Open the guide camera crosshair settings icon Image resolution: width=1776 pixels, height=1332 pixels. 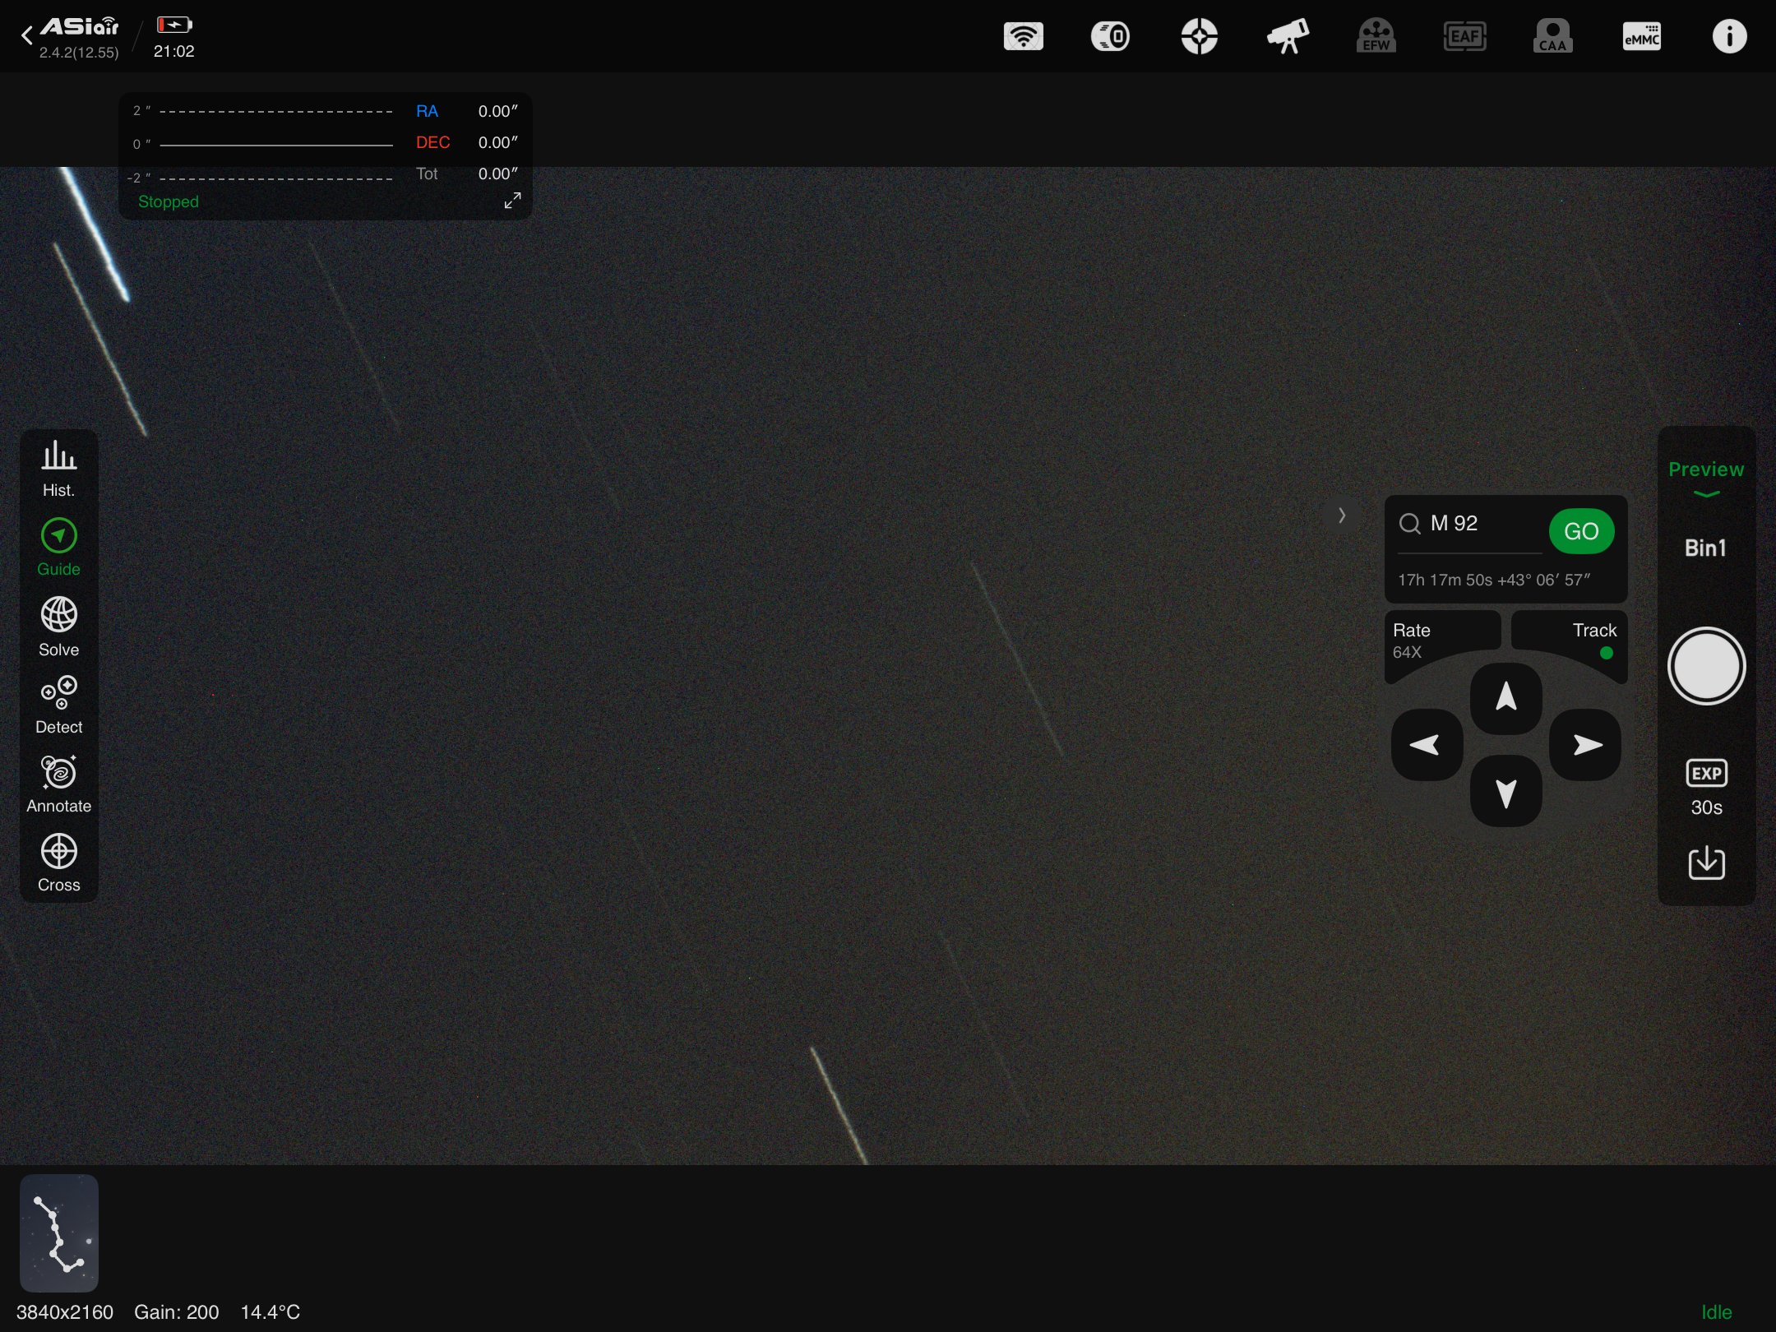(1199, 37)
